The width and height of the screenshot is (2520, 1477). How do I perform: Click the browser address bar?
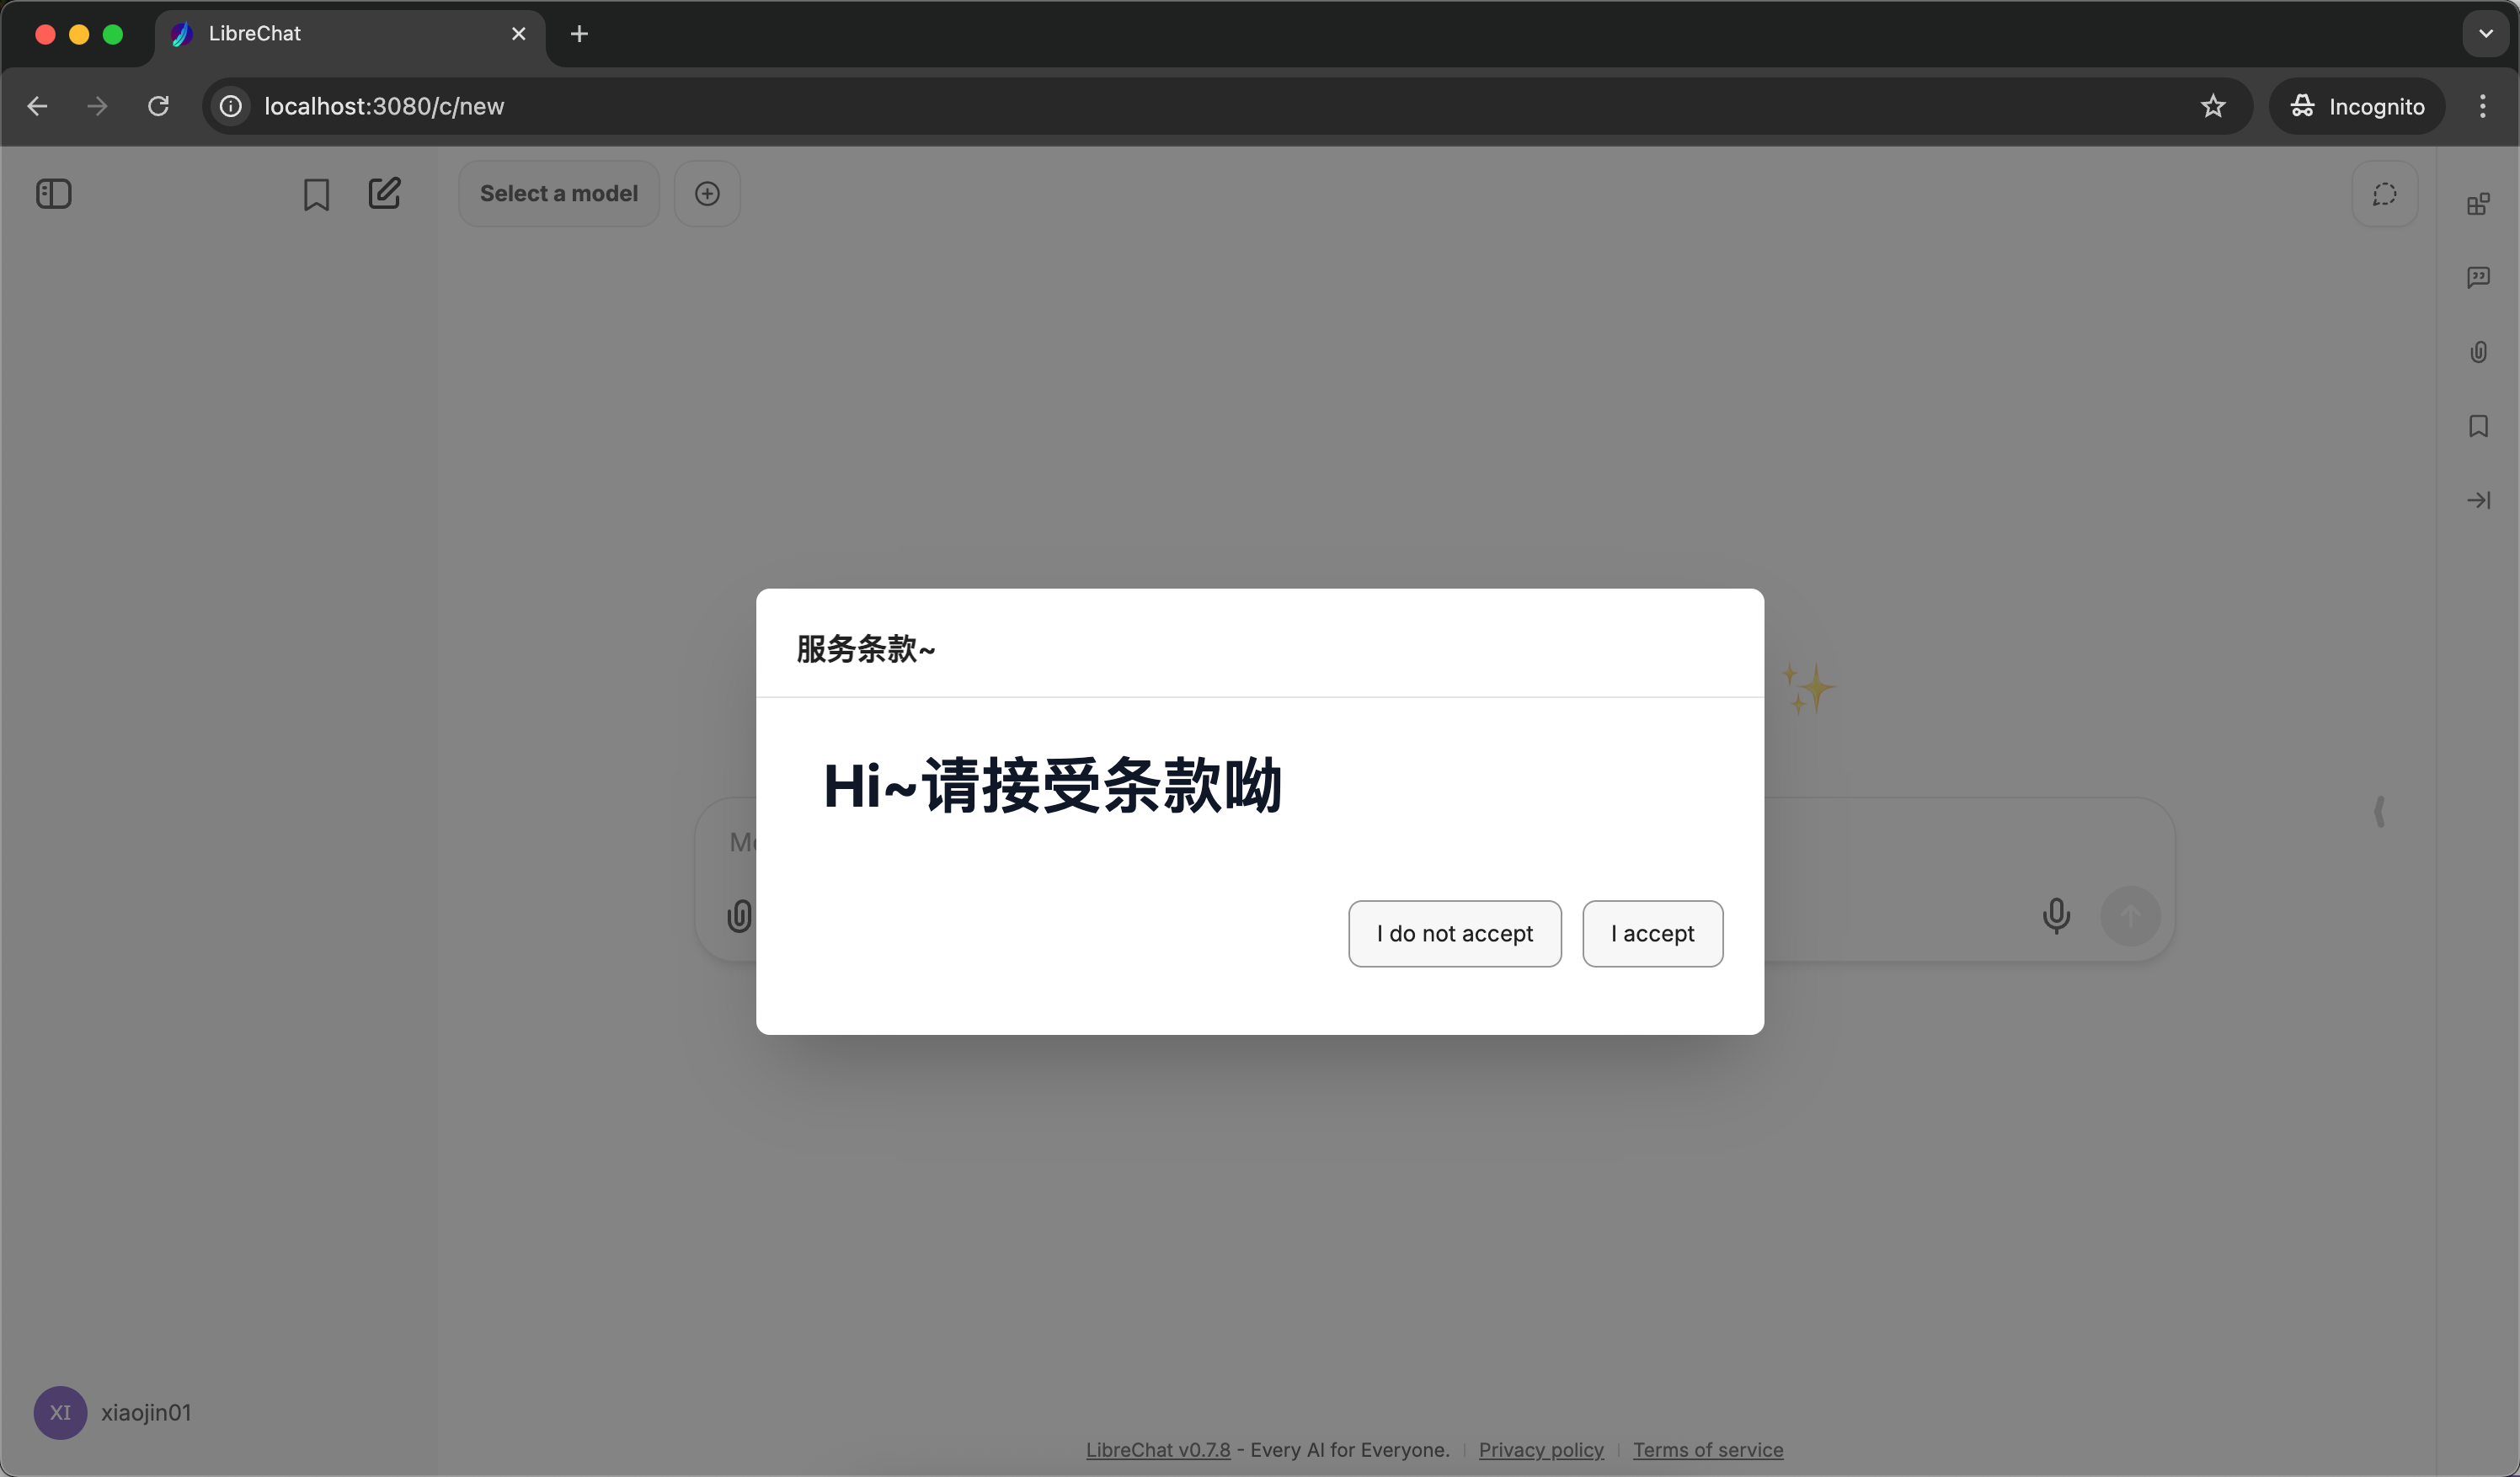[1200, 106]
